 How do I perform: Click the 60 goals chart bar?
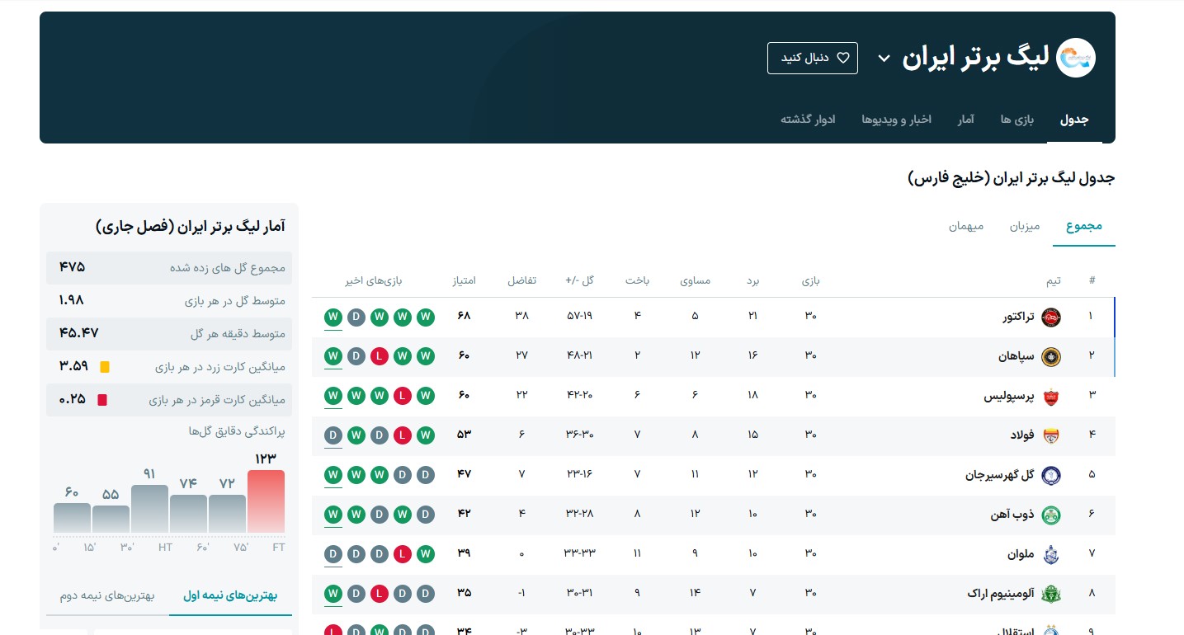72,518
